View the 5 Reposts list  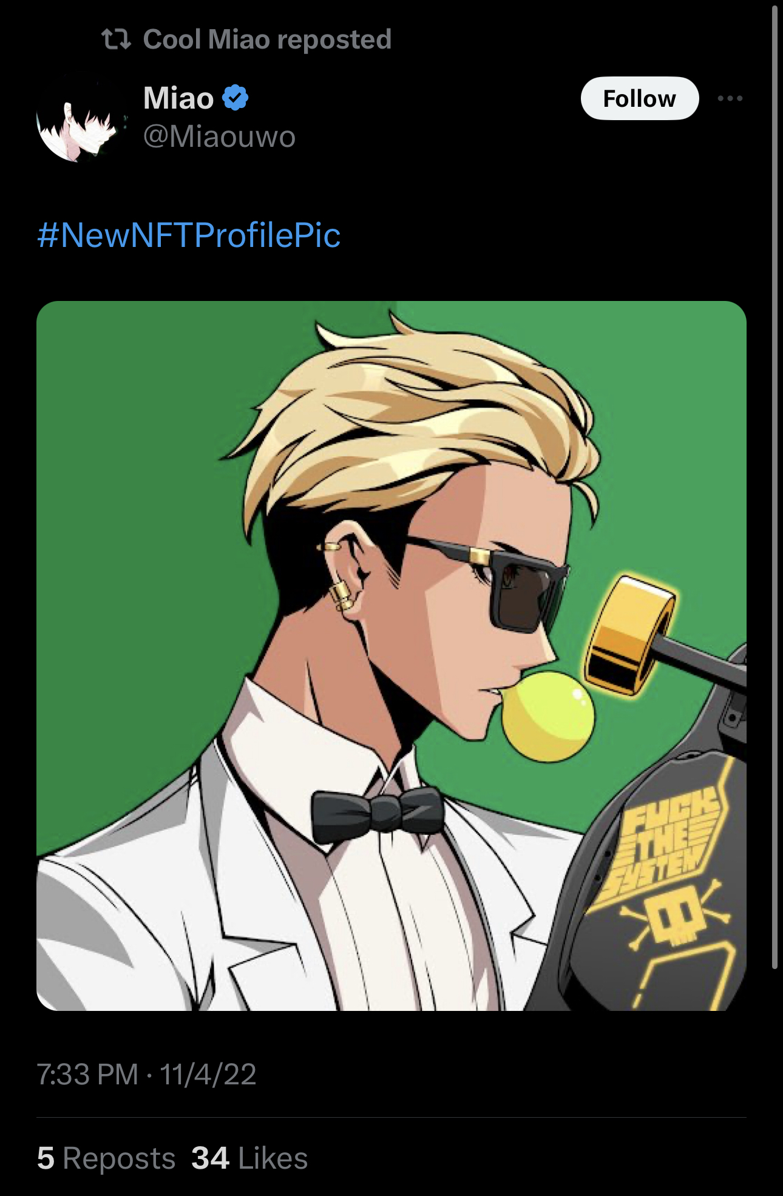[106, 1158]
